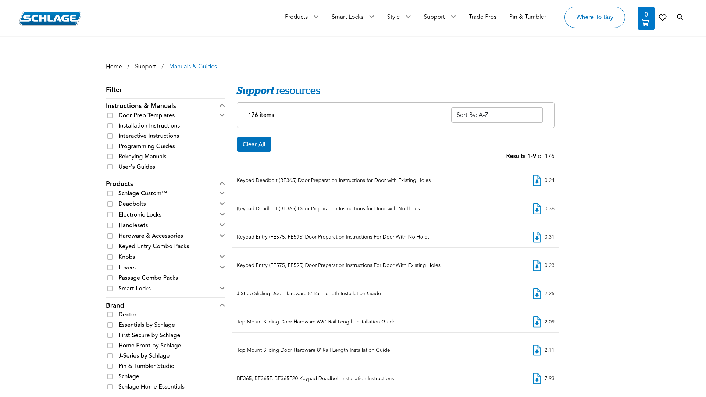Image resolution: width=706 pixels, height=397 pixels.
Task: Go to Home breadcrumb link
Action: point(114,67)
